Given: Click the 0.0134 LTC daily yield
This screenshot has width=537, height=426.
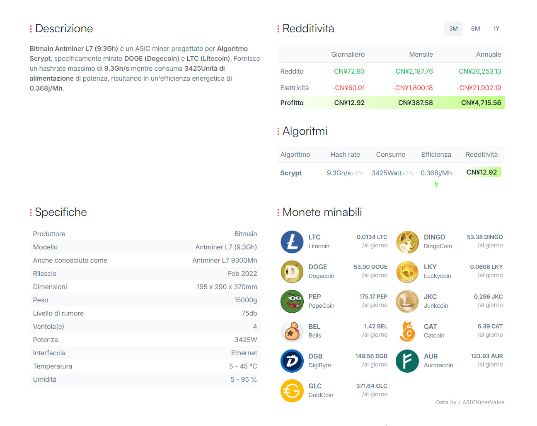Looking at the screenshot, I should (x=372, y=237).
